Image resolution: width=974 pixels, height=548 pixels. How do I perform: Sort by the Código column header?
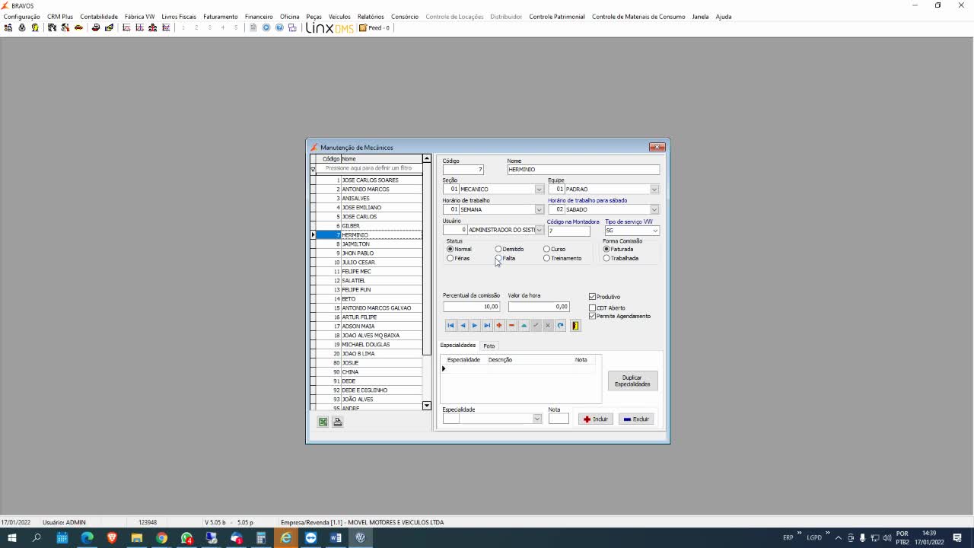click(x=330, y=159)
